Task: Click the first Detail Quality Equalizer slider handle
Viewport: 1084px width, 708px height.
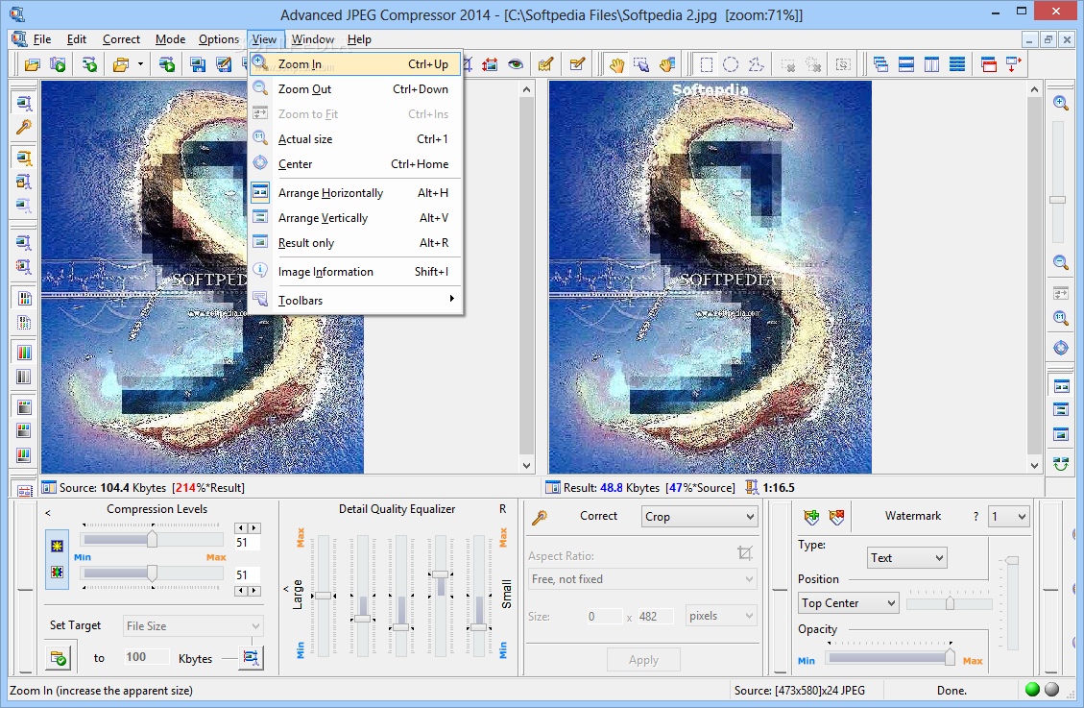Action: coord(323,596)
